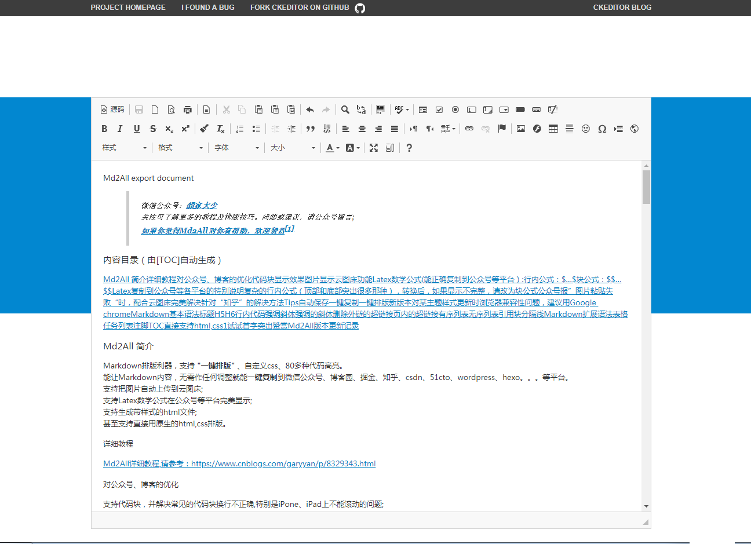Toggle Underline formatting

[x=137, y=129]
